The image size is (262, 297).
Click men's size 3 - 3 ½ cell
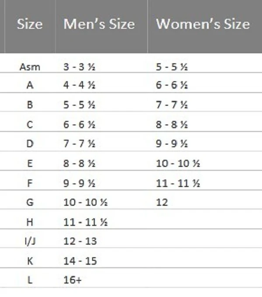tap(79, 67)
